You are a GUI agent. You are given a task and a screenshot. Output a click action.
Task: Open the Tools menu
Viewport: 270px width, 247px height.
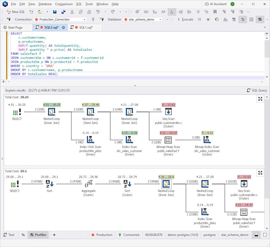89,4
